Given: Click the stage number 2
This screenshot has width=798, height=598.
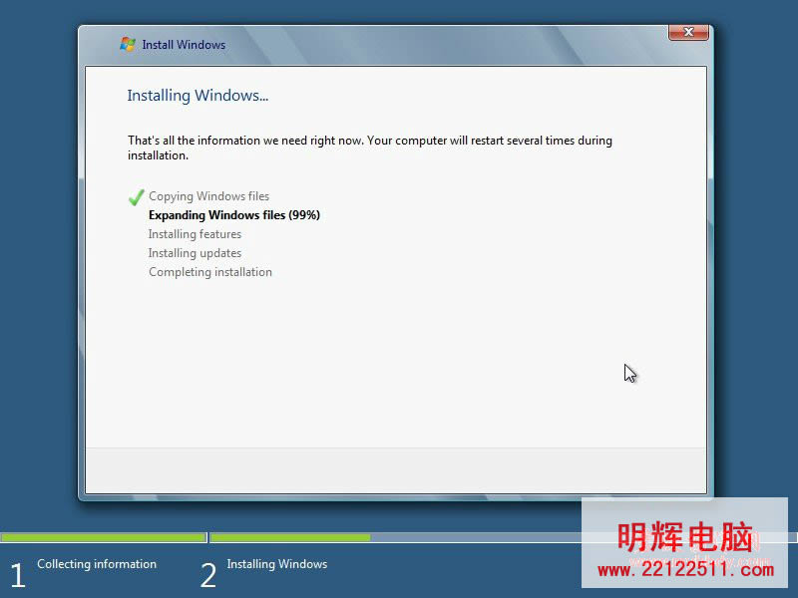Looking at the screenshot, I should pos(208,576).
